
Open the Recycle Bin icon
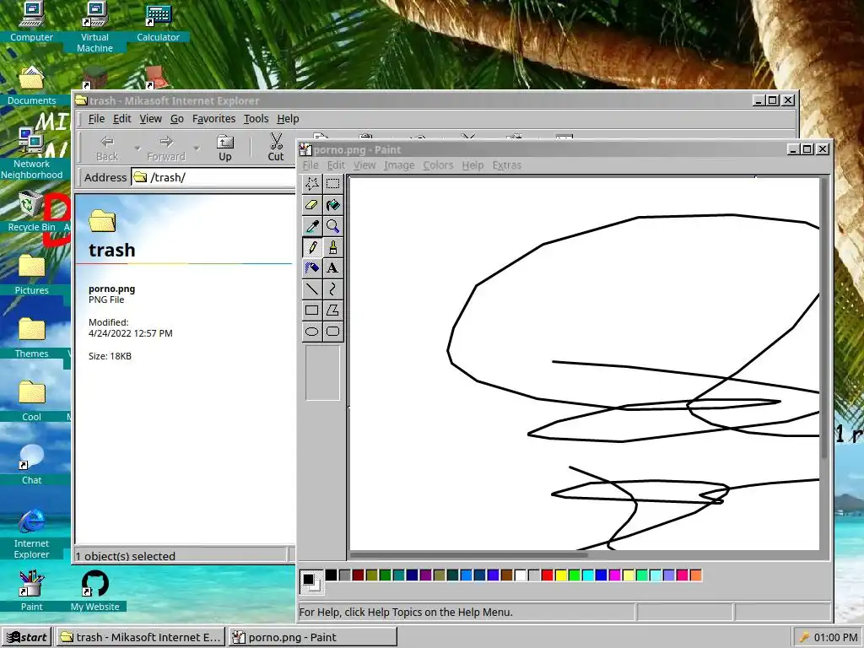pyautogui.click(x=31, y=212)
